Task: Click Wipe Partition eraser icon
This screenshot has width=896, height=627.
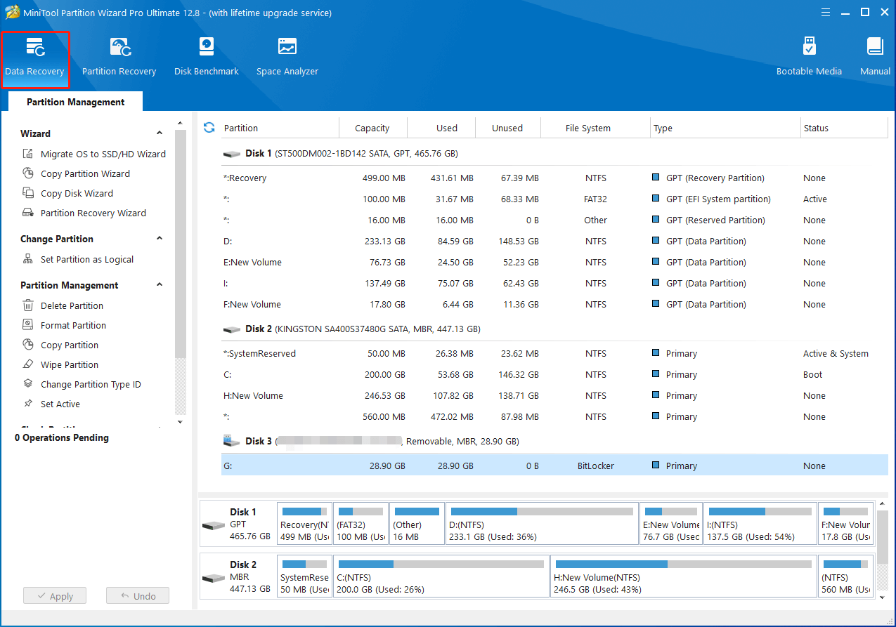Action: pyautogui.click(x=28, y=364)
